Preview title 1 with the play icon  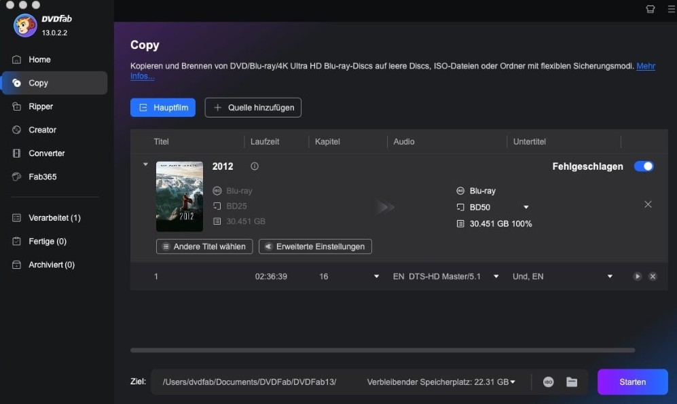(x=638, y=276)
